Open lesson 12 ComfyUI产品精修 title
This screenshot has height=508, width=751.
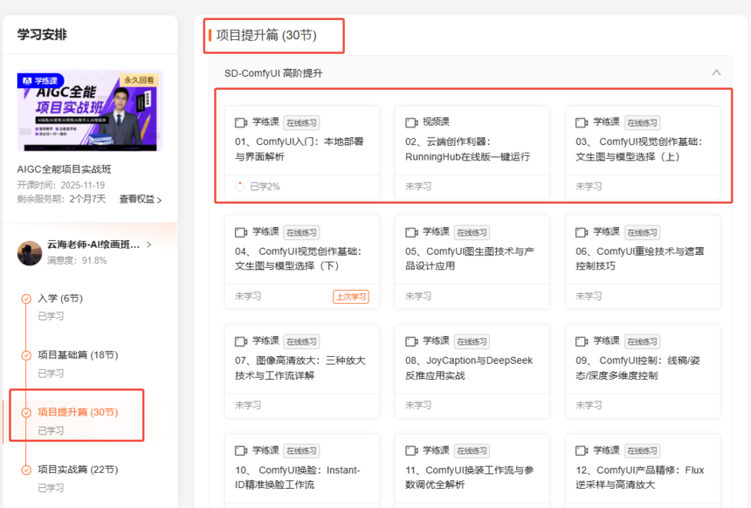click(x=640, y=477)
